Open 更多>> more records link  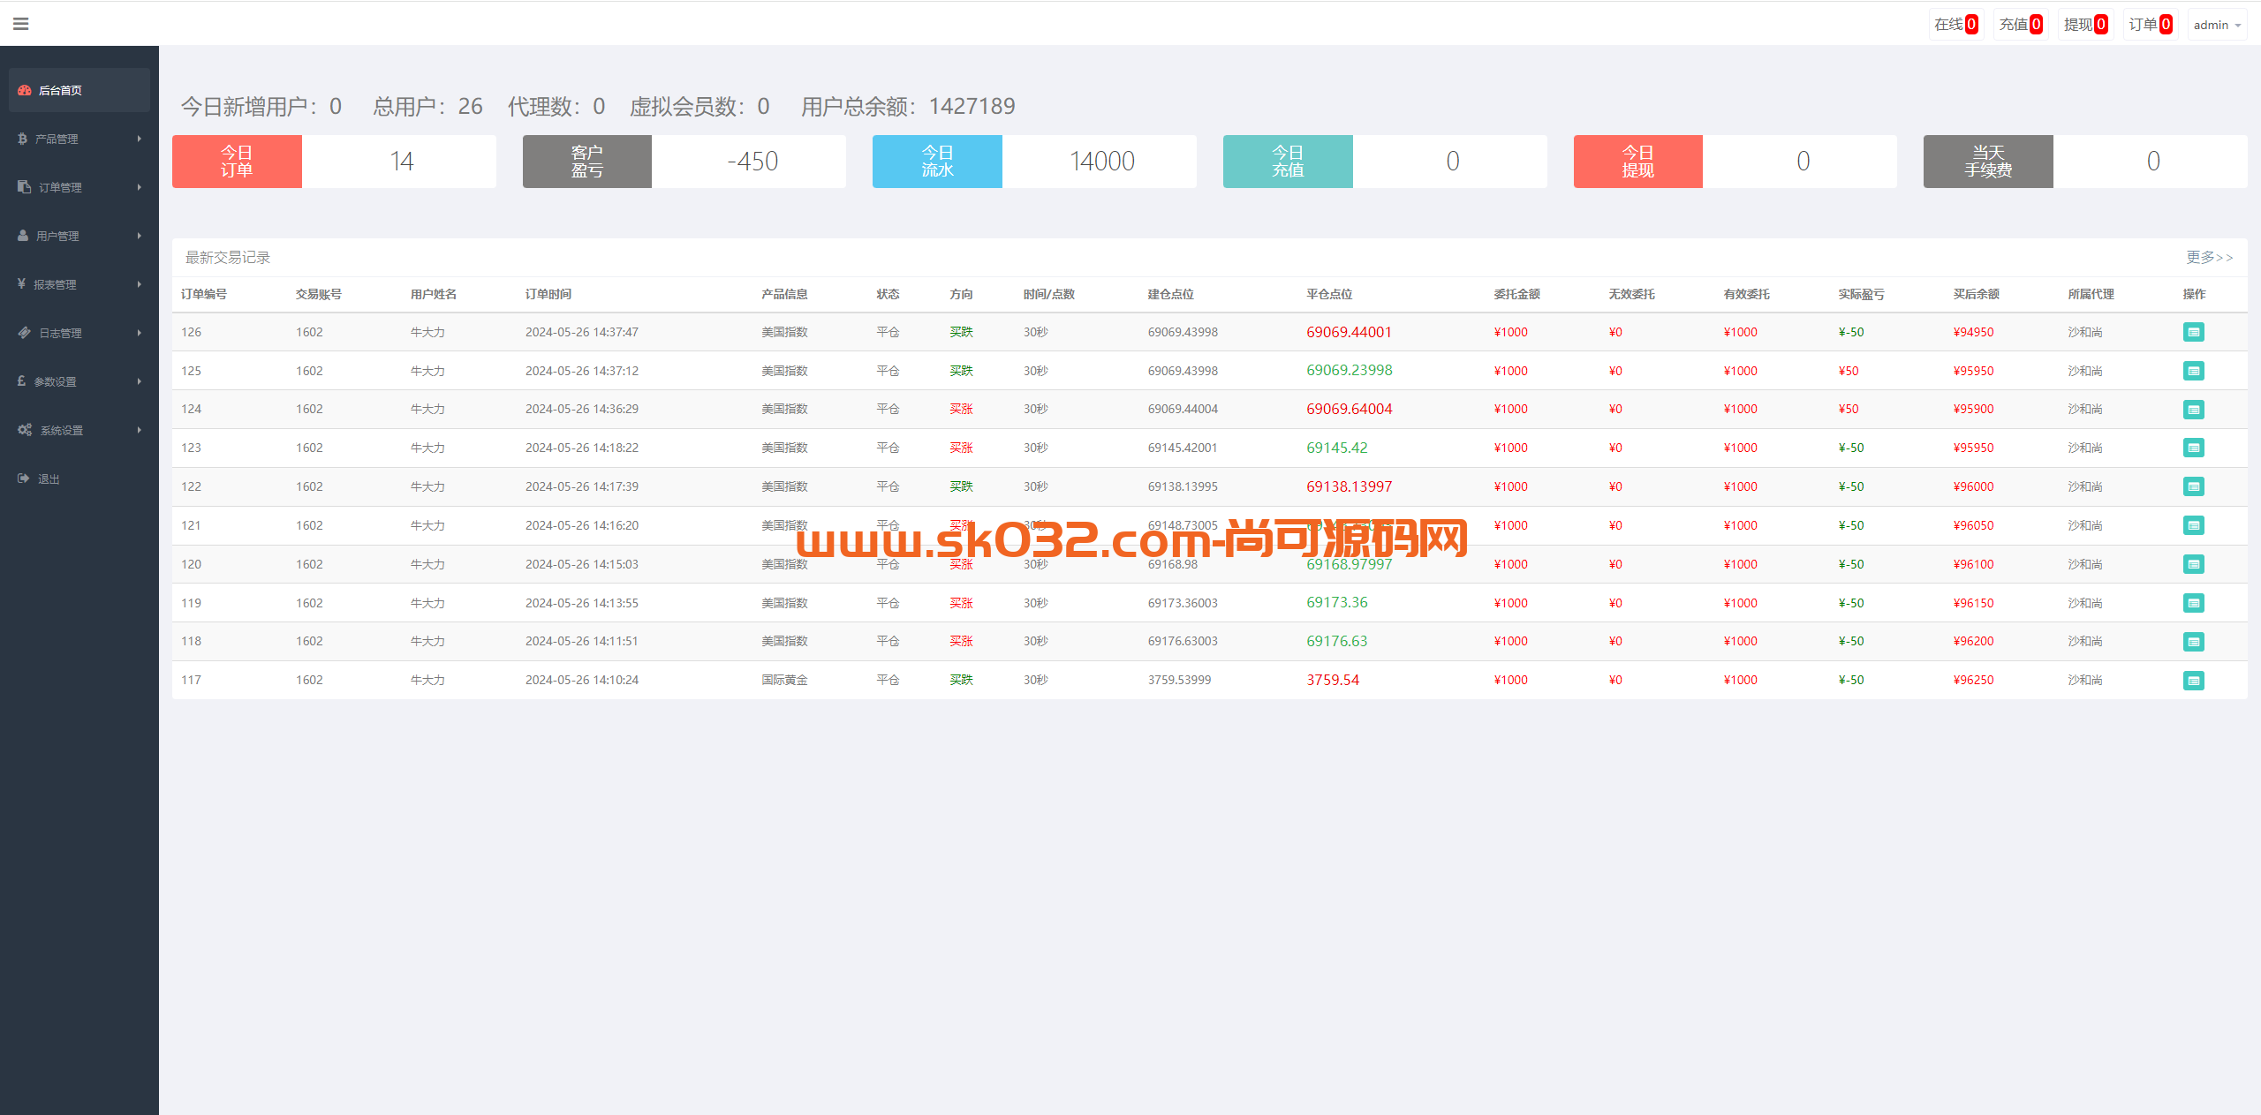(x=2209, y=257)
